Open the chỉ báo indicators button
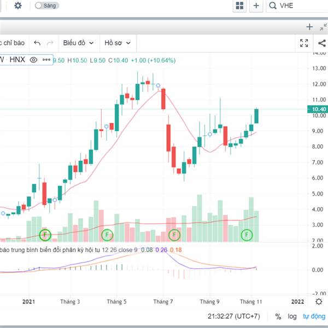 13,43
